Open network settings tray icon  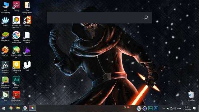[171, 109]
